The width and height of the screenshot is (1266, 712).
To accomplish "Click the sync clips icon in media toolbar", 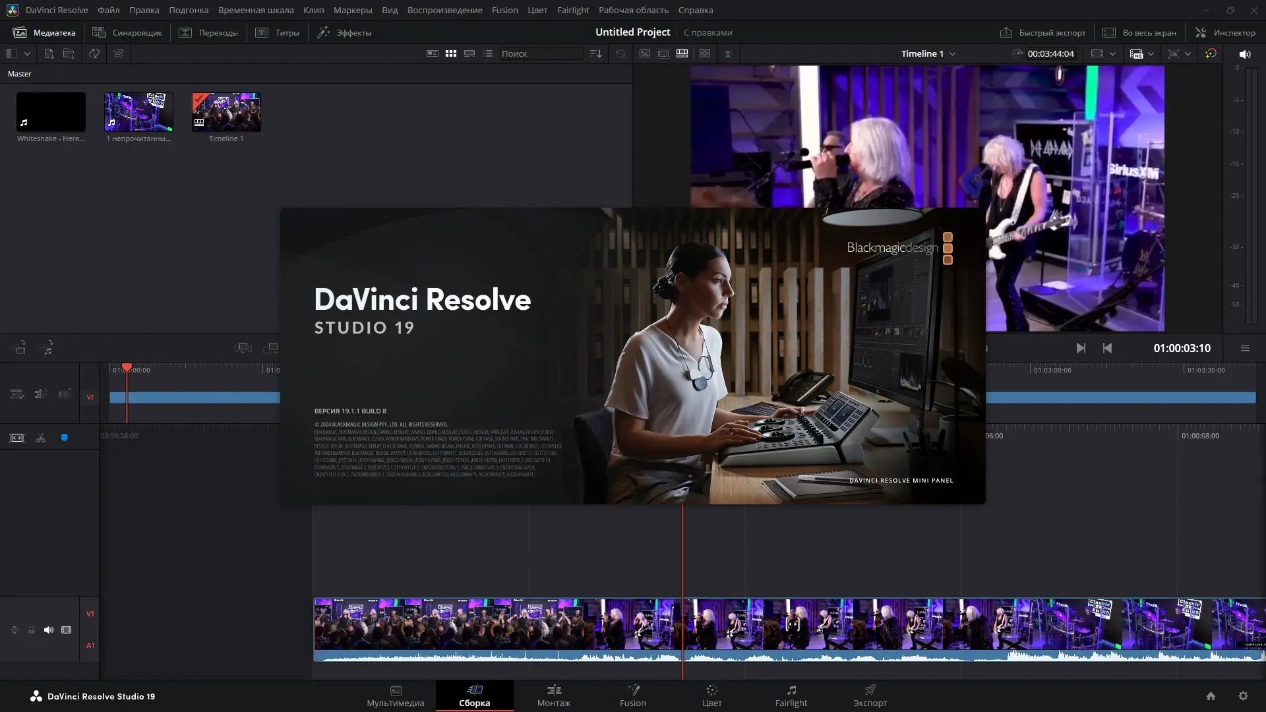I will pos(94,54).
